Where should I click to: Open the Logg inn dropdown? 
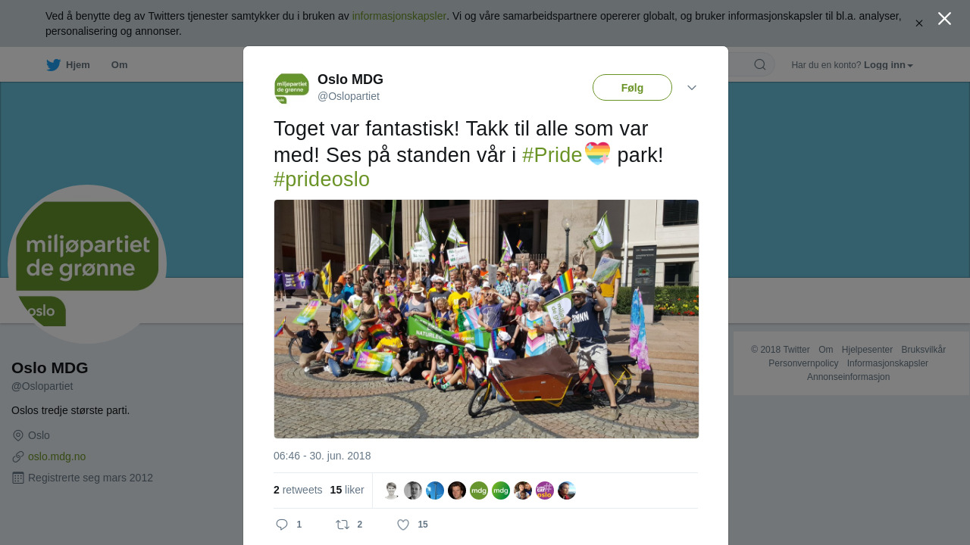pyautogui.click(x=888, y=65)
